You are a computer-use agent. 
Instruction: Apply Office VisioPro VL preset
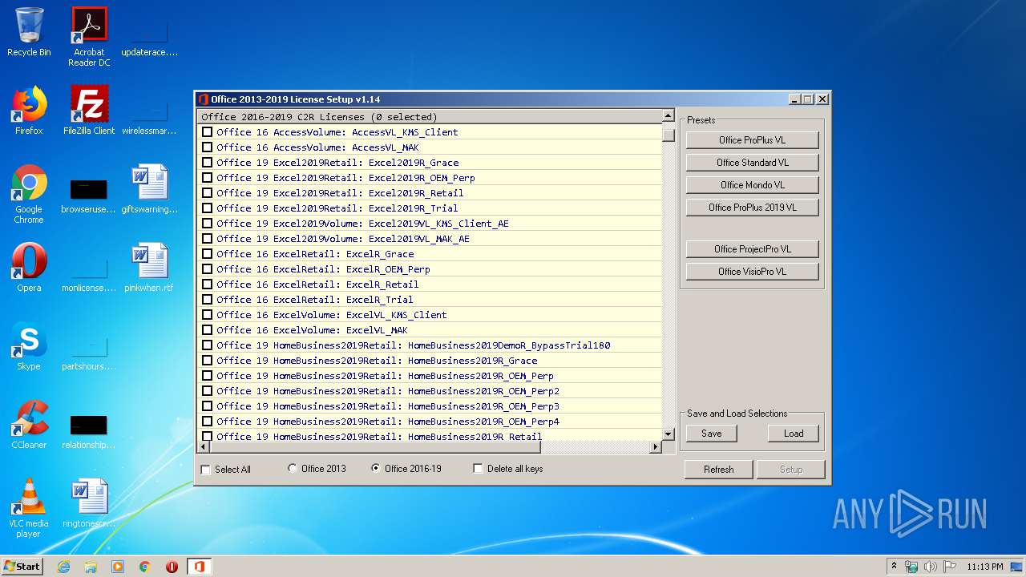tap(752, 272)
